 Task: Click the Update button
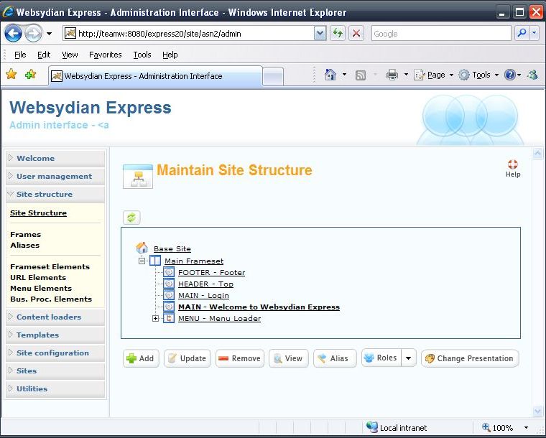tap(188, 358)
